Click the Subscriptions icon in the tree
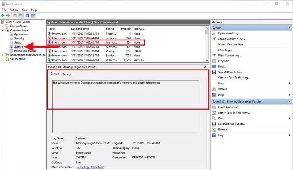 tap(7, 59)
